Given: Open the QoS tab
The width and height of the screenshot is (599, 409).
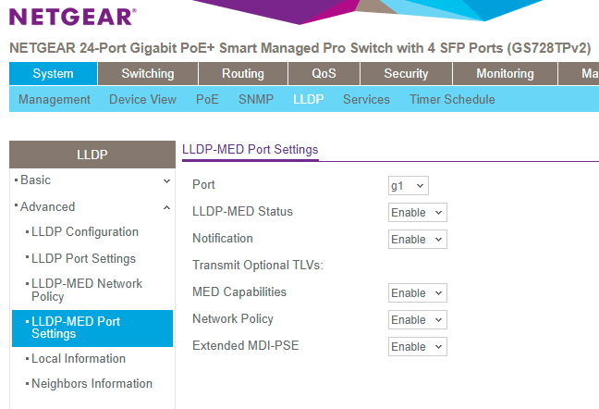Looking at the screenshot, I should click(x=324, y=74).
